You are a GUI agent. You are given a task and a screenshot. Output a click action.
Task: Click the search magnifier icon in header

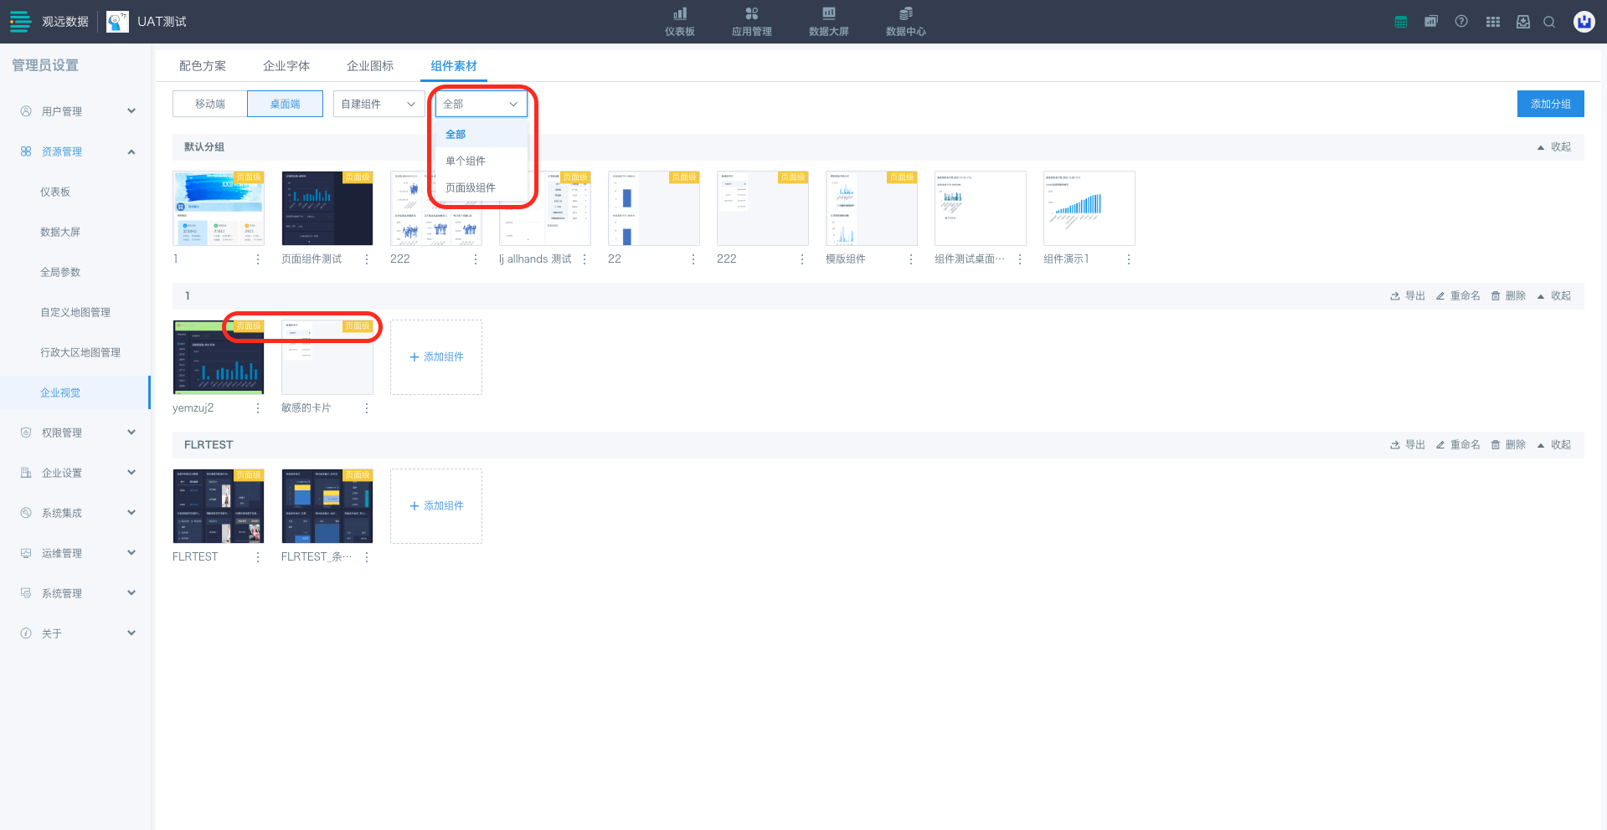(1549, 22)
